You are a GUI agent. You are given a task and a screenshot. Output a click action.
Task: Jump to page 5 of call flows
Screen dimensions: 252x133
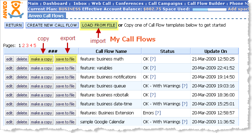click(35, 46)
